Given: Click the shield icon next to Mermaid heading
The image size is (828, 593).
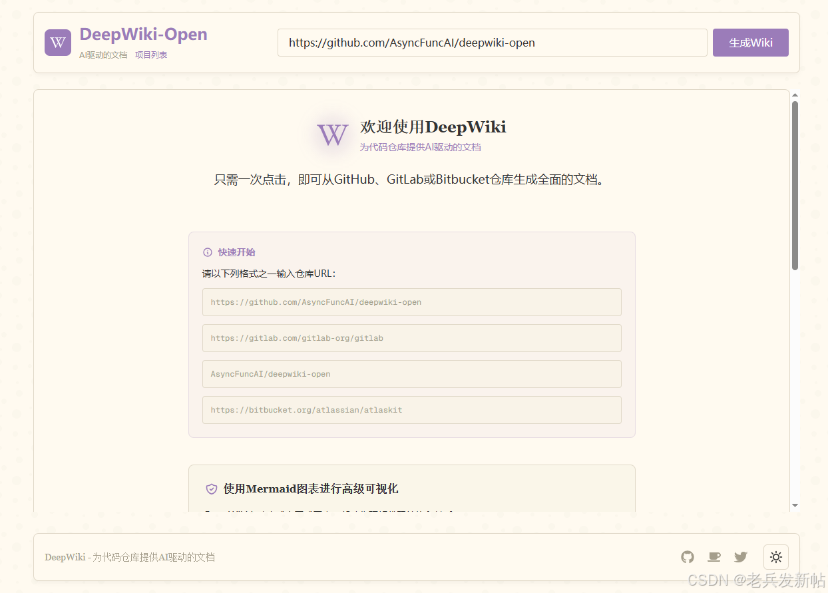Looking at the screenshot, I should [x=212, y=489].
